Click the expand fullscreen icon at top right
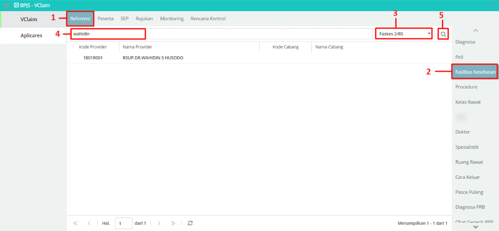The image size is (499, 231). [492, 5]
